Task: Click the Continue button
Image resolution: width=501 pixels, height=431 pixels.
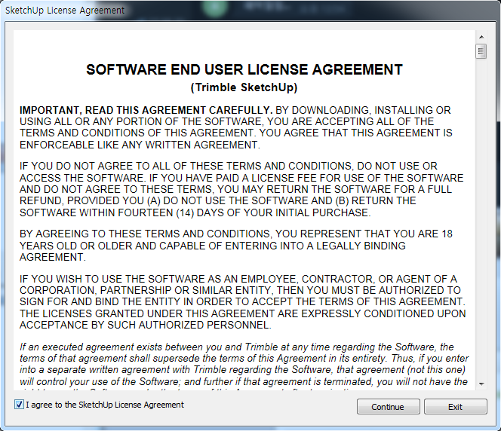Action: [x=389, y=407]
